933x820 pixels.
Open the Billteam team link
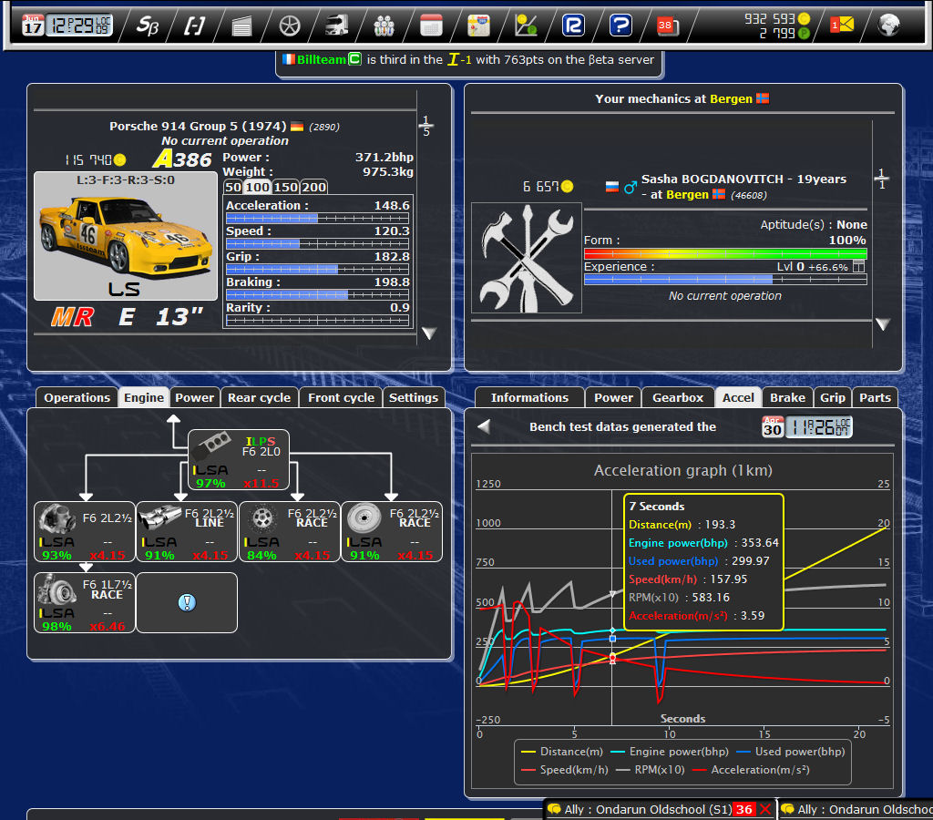coord(322,59)
